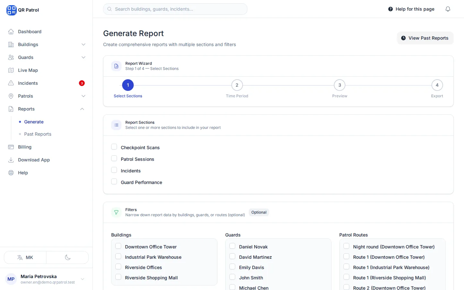Click the magnifier icon in search bar
The image size is (464, 290).
[110, 9]
